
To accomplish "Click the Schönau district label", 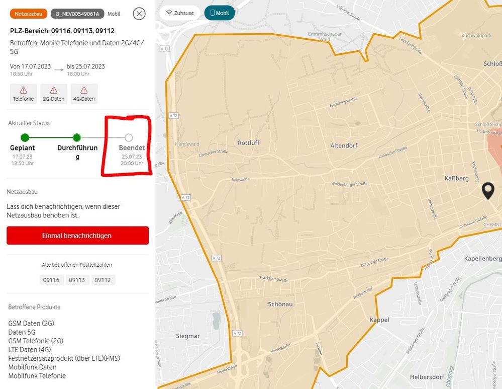I will [x=280, y=304].
